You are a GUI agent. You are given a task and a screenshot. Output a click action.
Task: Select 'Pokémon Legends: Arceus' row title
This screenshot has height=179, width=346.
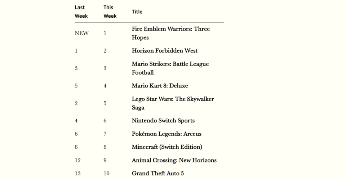pos(167,134)
